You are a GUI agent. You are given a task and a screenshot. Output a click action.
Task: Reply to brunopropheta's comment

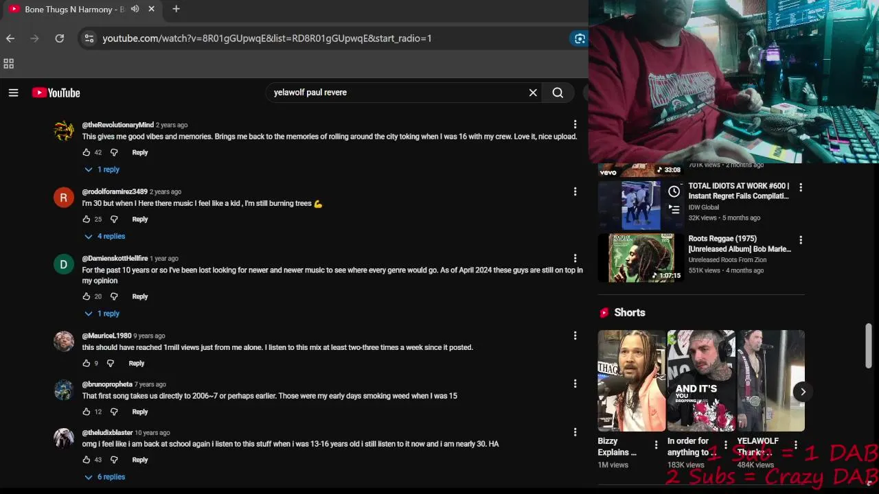tap(140, 412)
